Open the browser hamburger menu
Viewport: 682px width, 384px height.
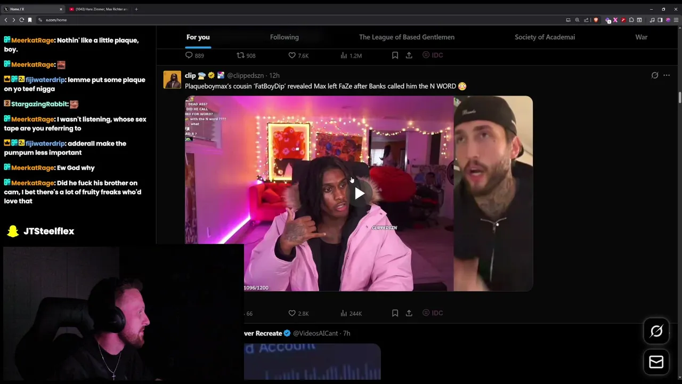point(676,20)
